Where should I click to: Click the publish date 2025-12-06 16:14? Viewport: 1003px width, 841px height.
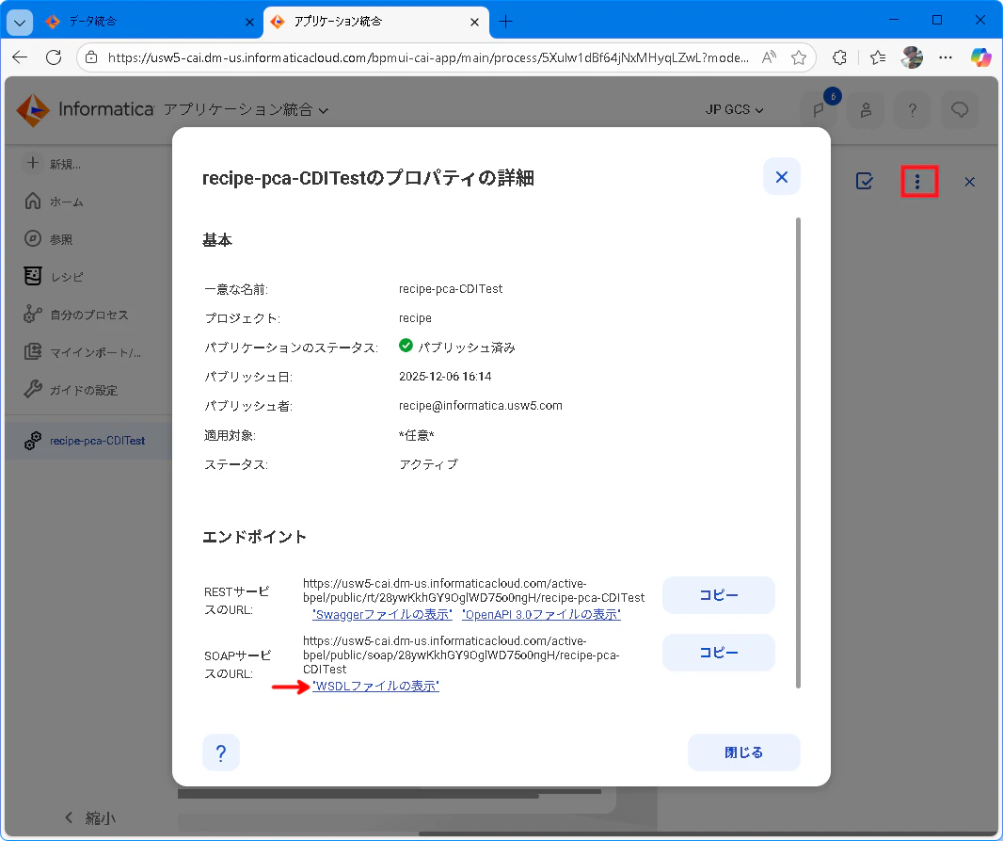pos(445,377)
